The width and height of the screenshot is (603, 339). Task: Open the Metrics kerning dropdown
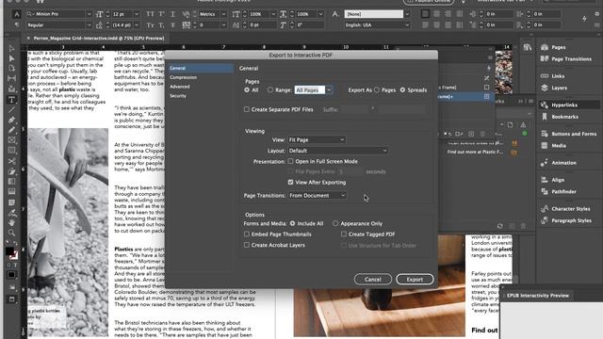pyautogui.click(x=224, y=14)
